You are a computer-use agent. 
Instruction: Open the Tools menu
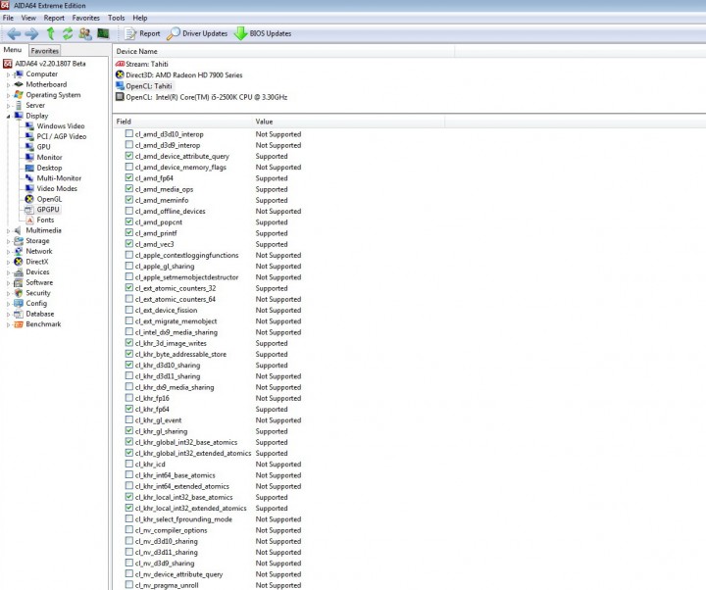point(116,18)
